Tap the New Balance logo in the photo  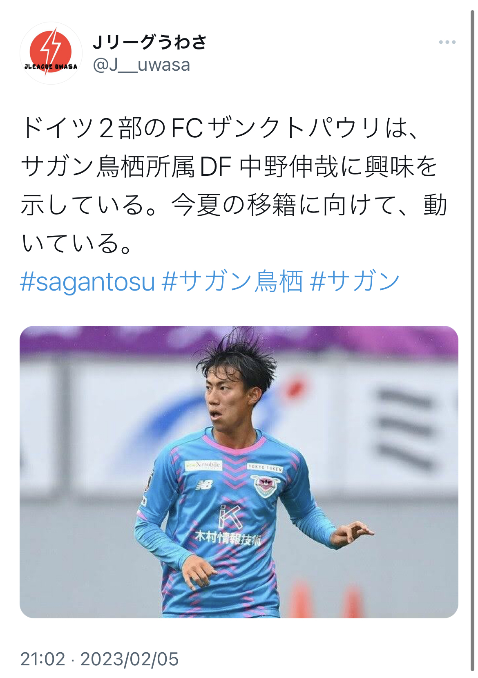pyautogui.click(x=204, y=485)
